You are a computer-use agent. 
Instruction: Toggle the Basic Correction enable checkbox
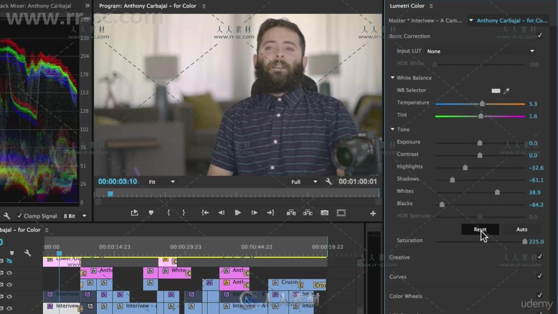(540, 35)
